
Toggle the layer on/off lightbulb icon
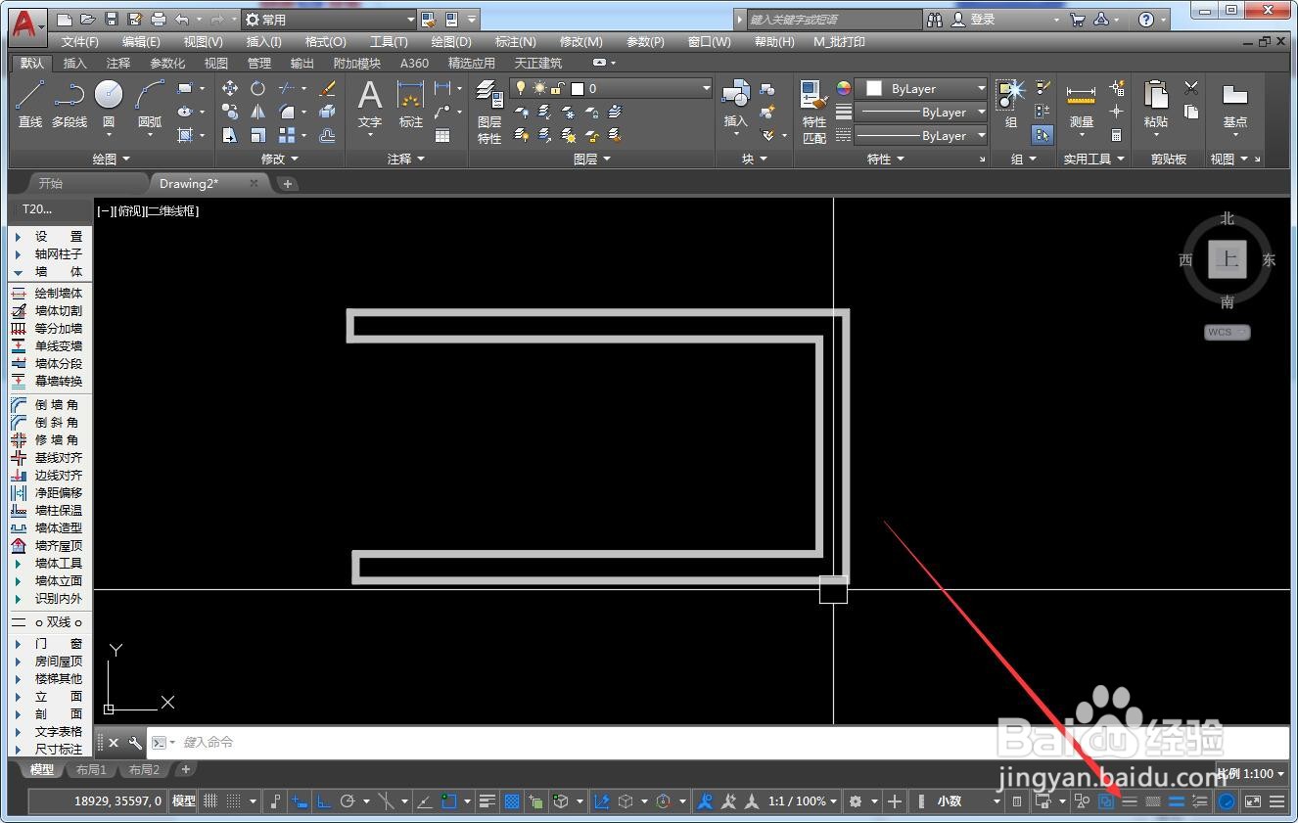pos(521,88)
